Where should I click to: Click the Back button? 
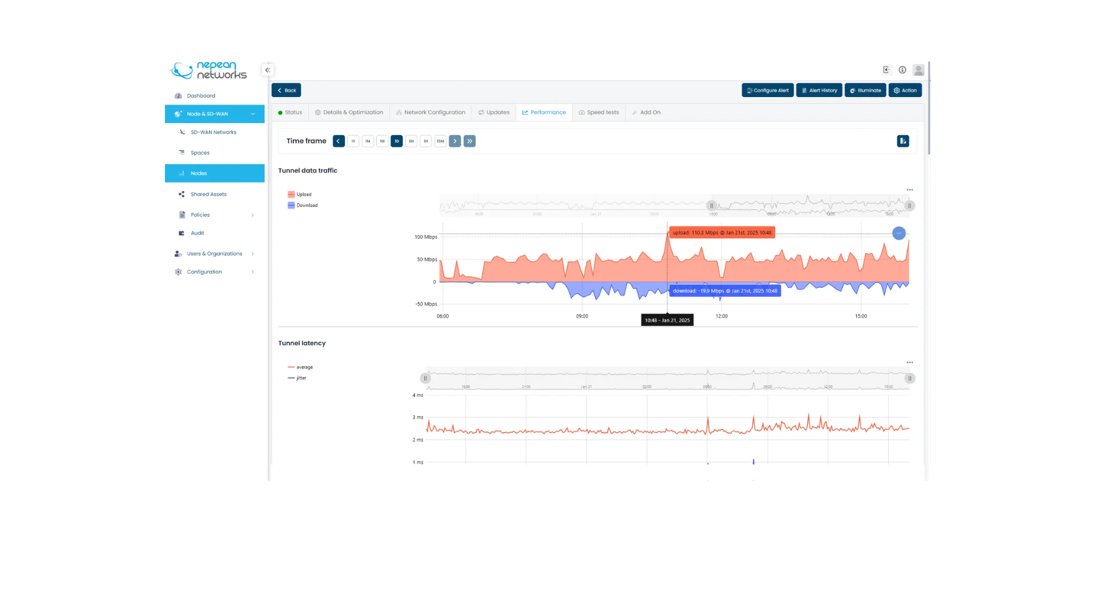tap(286, 90)
